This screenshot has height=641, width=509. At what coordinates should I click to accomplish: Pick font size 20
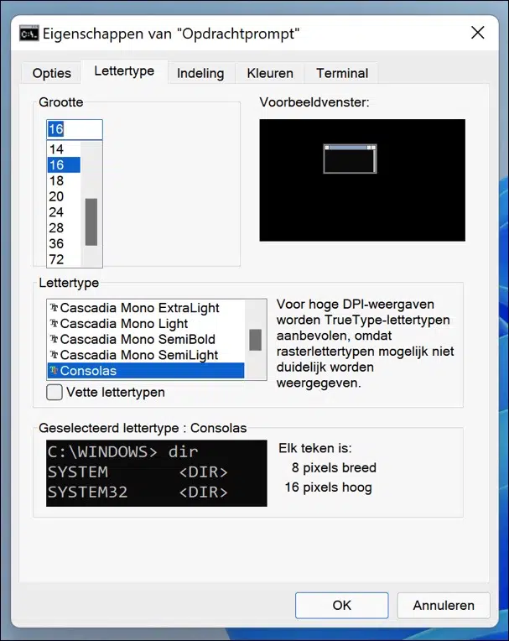pyautogui.click(x=64, y=196)
